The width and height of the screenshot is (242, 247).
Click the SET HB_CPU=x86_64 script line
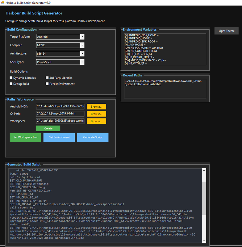click(24, 197)
